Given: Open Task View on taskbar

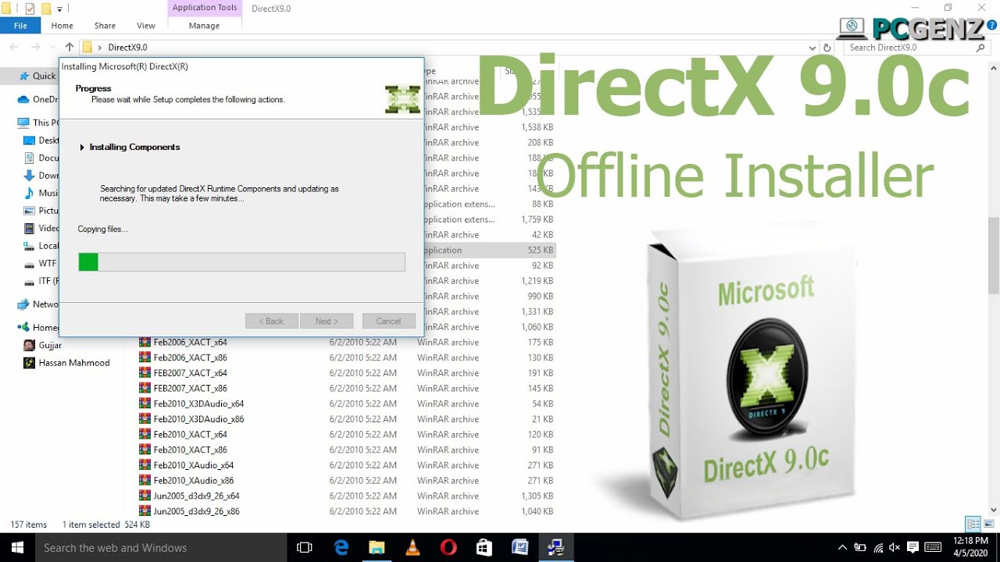Looking at the screenshot, I should (305, 548).
